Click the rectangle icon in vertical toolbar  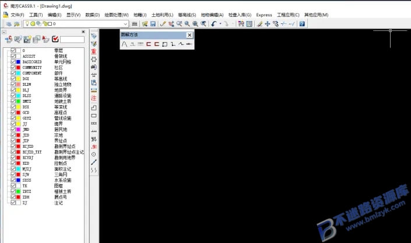[94, 116]
